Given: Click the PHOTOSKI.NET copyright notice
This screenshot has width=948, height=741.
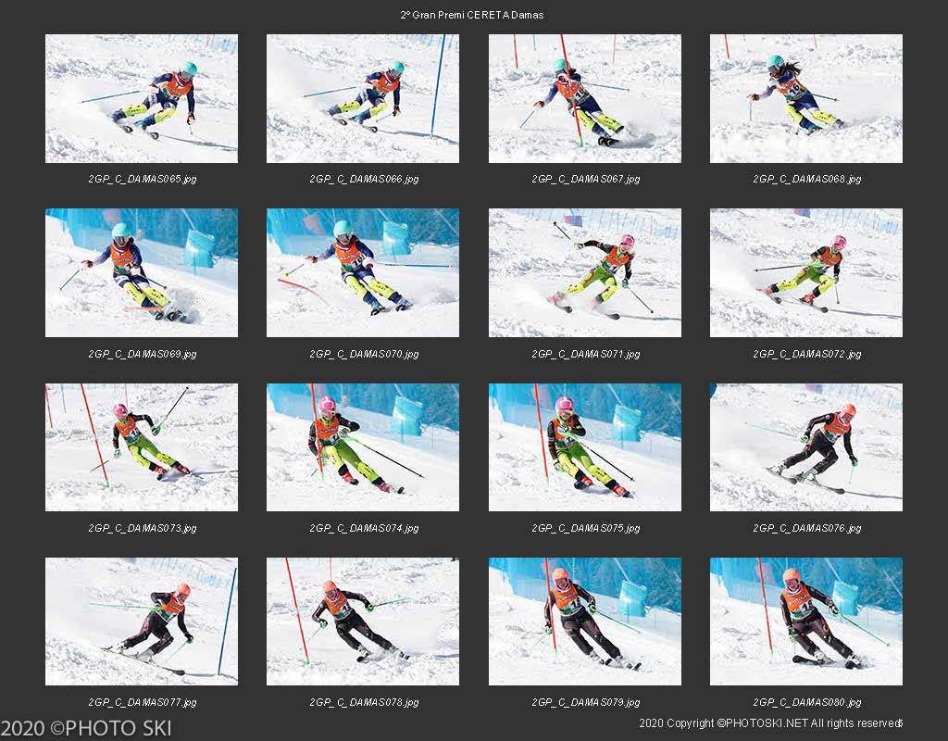Looking at the screenshot, I should 771,722.
